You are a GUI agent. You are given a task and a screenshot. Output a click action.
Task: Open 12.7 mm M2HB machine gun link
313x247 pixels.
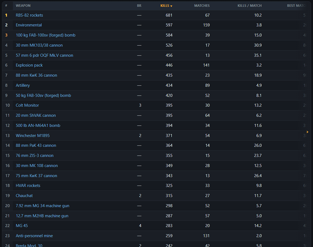click(x=42, y=216)
